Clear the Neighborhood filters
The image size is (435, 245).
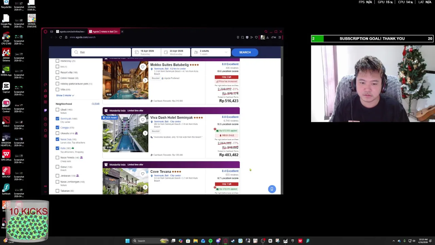[x=95, y=104]
